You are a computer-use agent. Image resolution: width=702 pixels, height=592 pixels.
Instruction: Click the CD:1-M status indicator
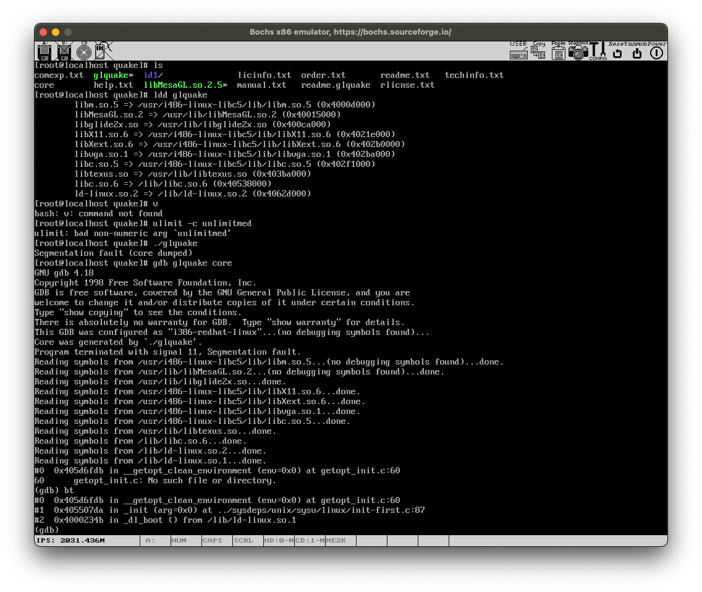pyautogui.click(x=310, y=541)
